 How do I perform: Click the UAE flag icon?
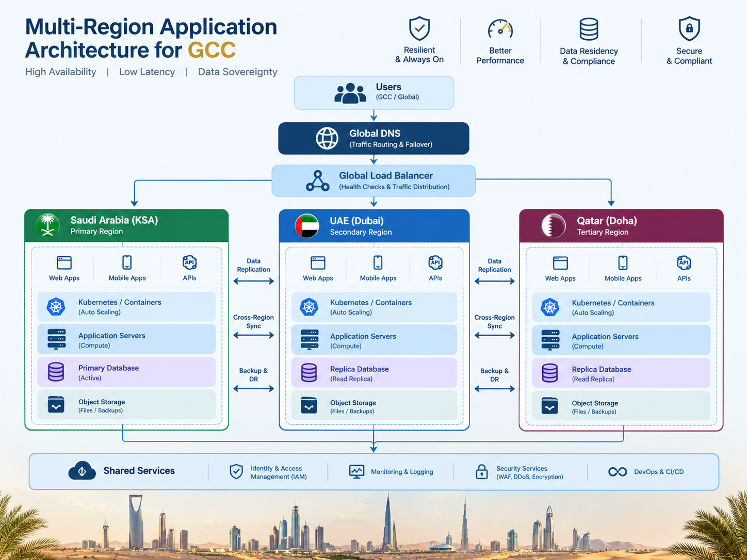tap(307, 226)
